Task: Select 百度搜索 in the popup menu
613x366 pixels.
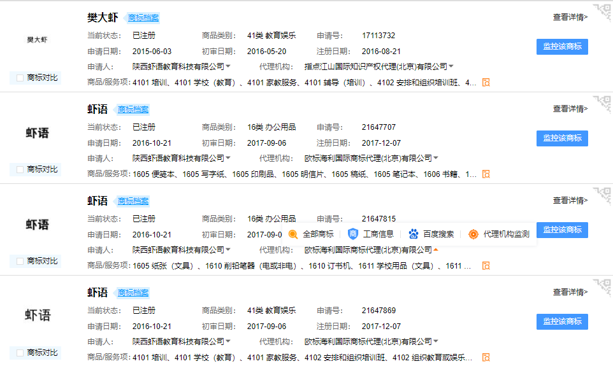Action: coord(438,234)
